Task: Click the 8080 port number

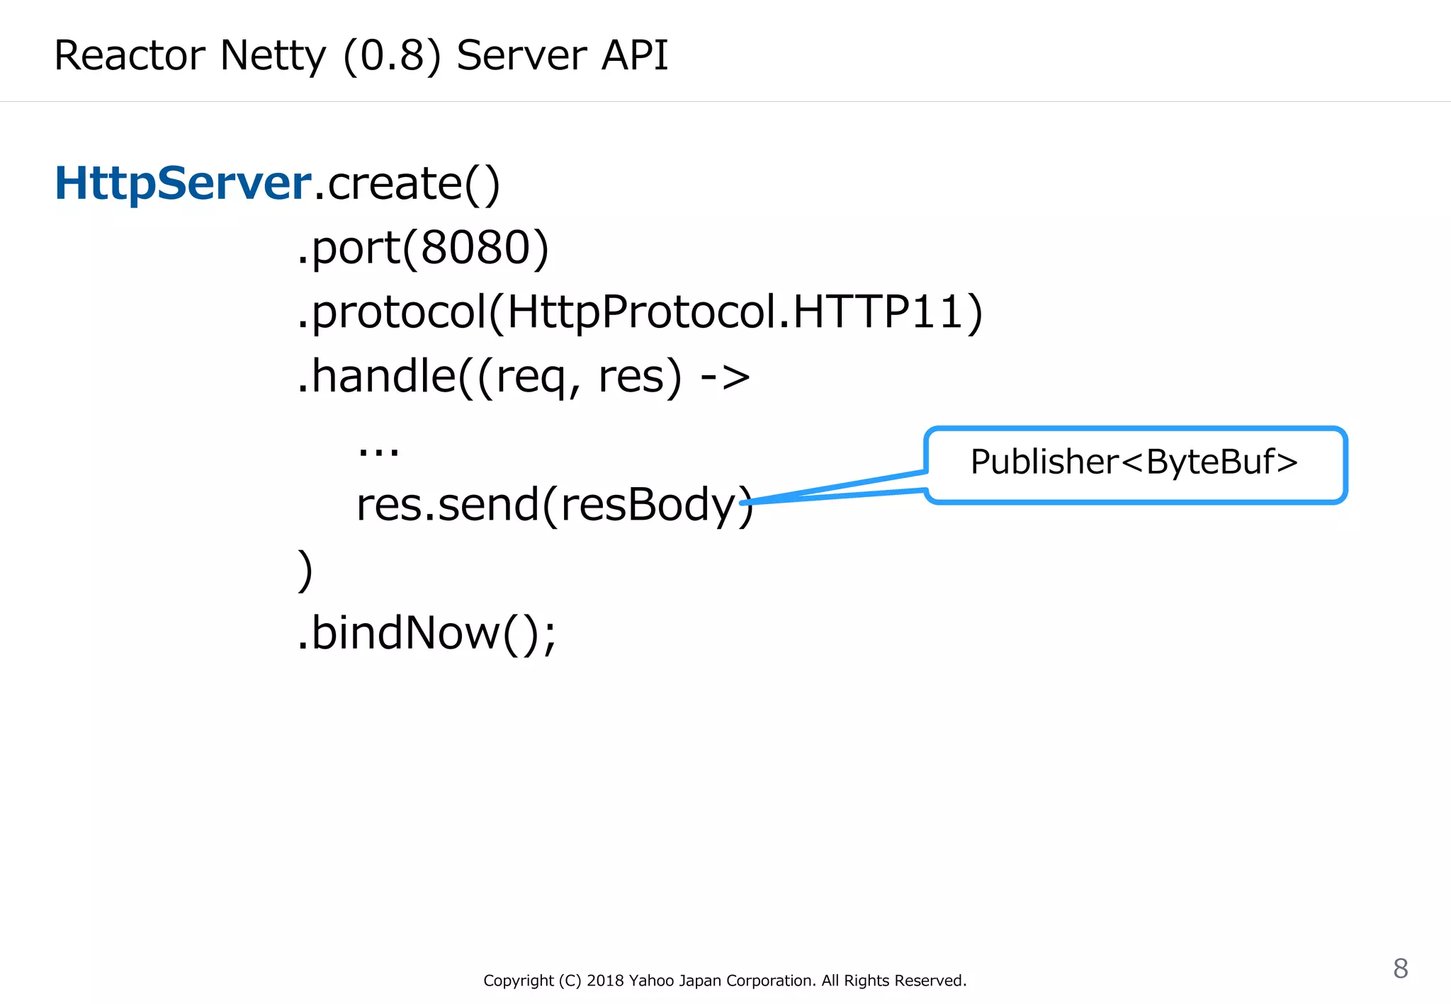Action: tap(475, 248)
